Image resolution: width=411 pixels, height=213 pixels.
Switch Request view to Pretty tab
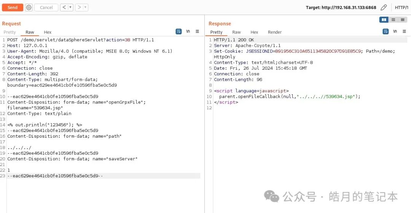[x=10, y=32]
